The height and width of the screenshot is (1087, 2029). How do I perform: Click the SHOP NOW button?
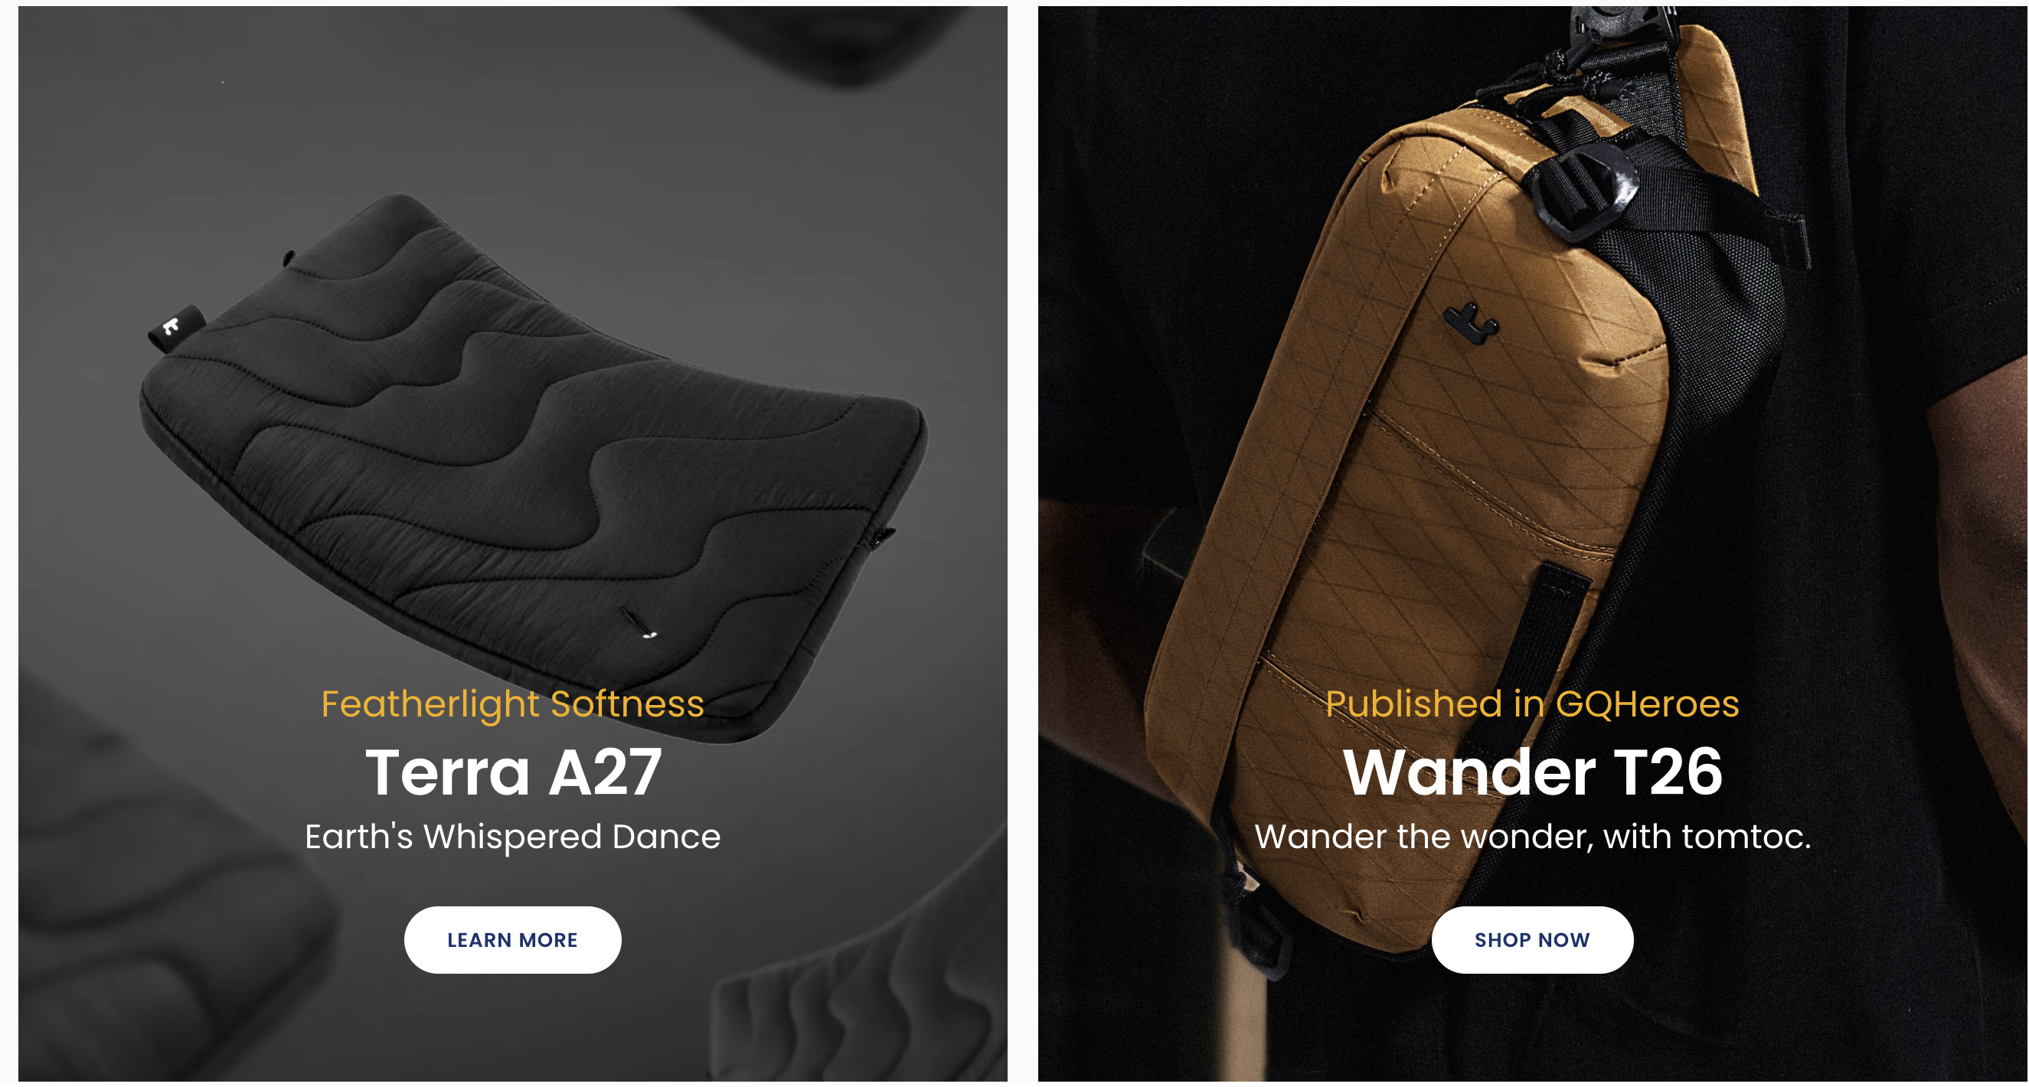tap(1531, 939)
